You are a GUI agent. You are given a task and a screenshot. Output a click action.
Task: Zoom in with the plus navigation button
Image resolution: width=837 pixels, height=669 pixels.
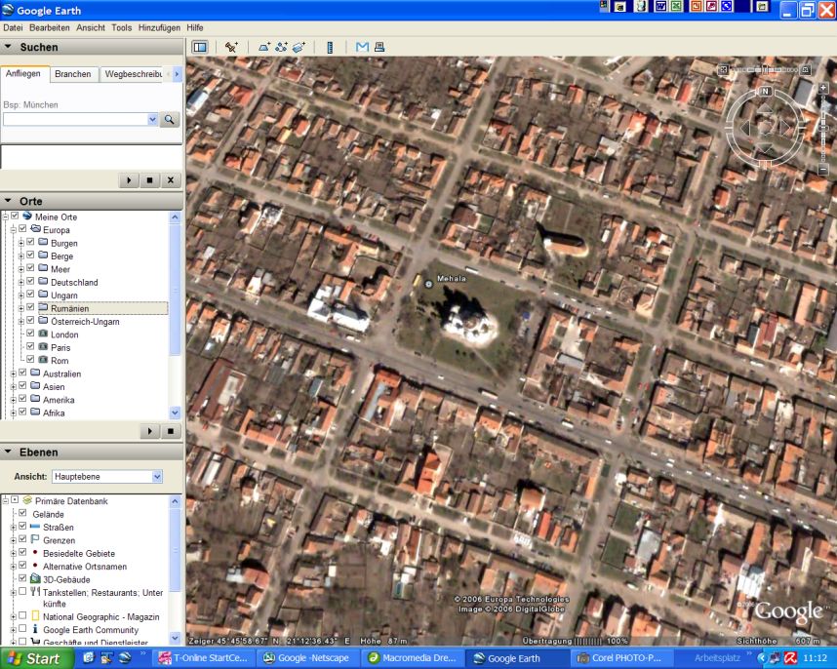[x=822, y=88]
